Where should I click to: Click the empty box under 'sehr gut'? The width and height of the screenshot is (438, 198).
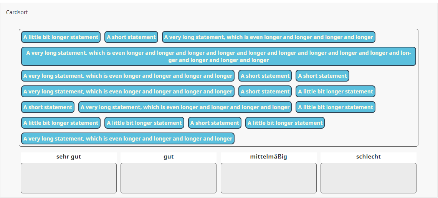[69, 178]
